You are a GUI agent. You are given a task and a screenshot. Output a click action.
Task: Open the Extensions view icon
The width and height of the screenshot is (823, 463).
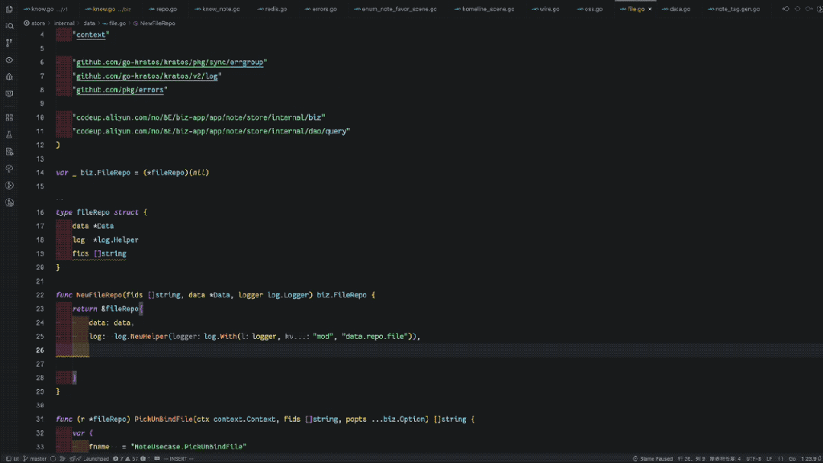pos(9,117)
